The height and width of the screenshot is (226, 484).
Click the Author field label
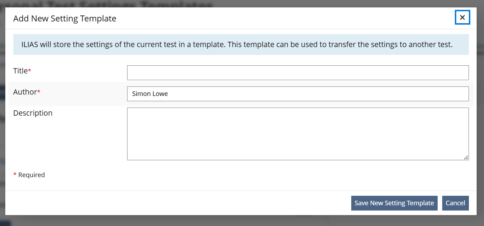tap(25, 92)
